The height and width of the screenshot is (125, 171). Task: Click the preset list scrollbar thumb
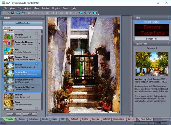pyautogui.click(x=42, y=34)
